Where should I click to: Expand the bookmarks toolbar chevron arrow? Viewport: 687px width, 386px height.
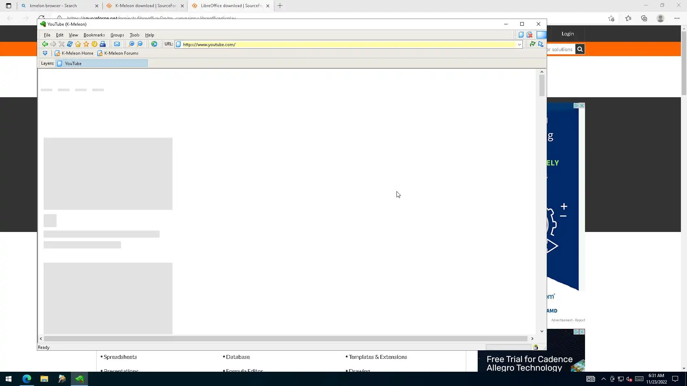coord(45,53)
